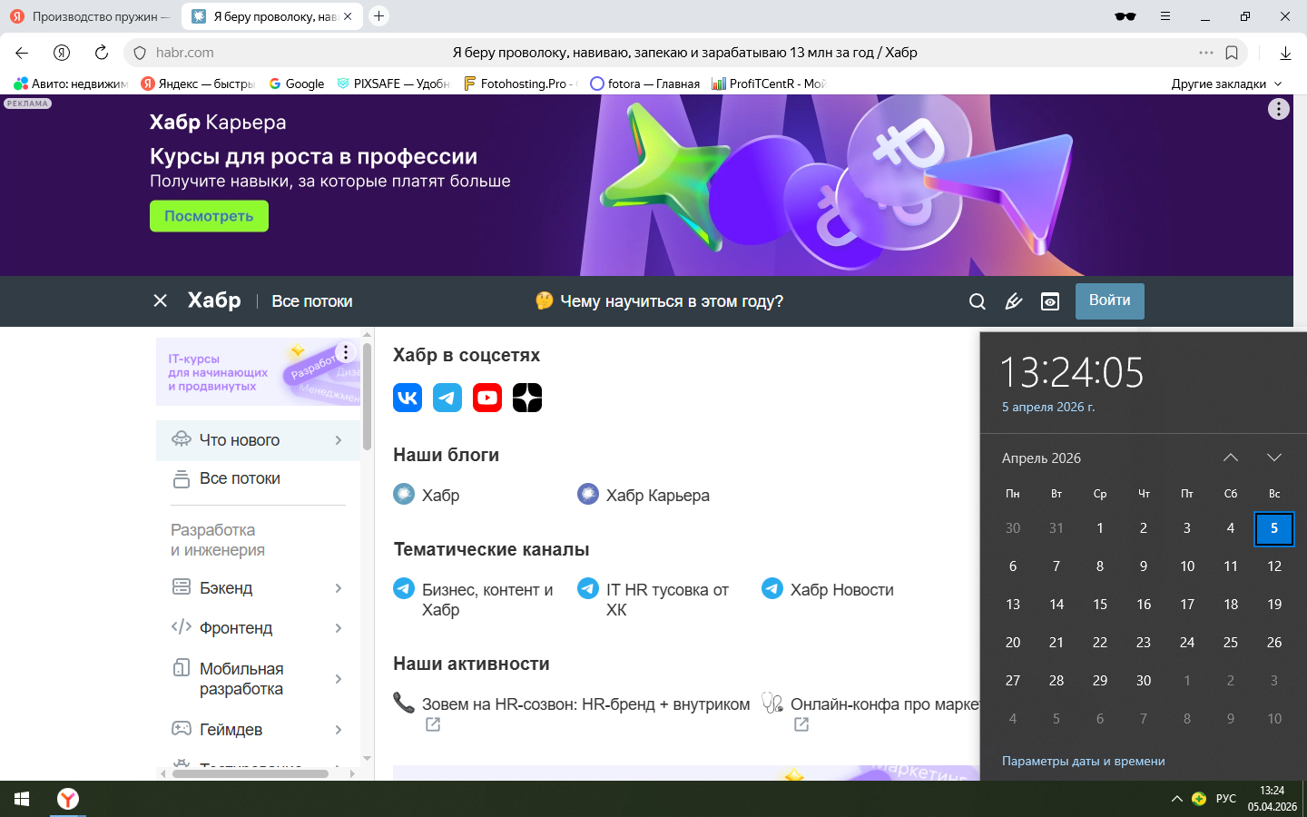Open Habr's Dzen social icon
The height and width of the screenshot is (817, 1307).
coord(527,398)
